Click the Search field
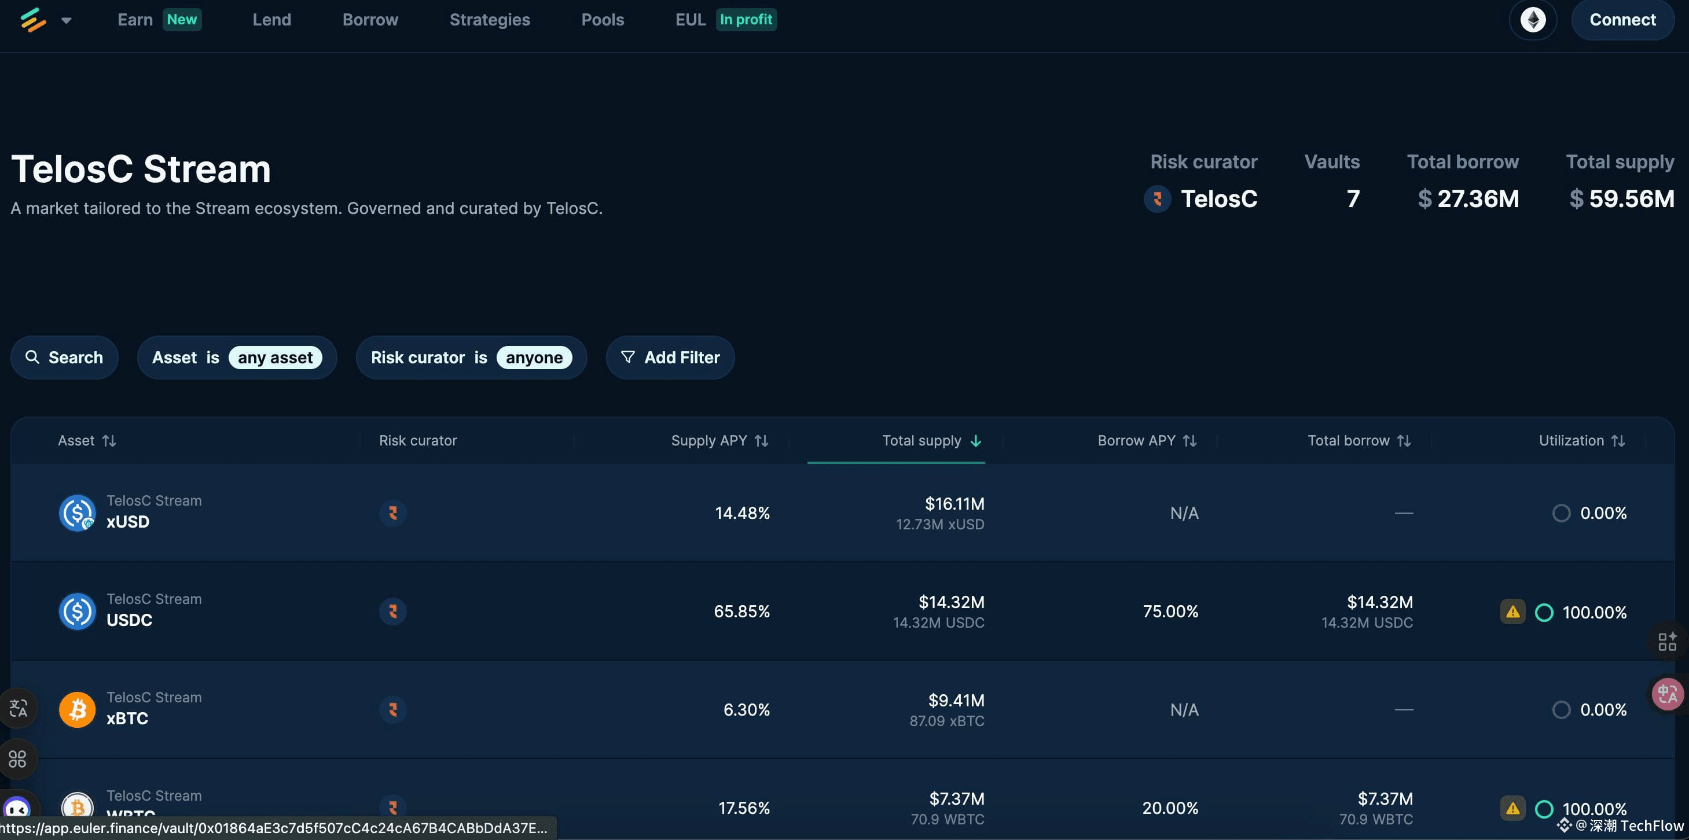 pos(64,357)
